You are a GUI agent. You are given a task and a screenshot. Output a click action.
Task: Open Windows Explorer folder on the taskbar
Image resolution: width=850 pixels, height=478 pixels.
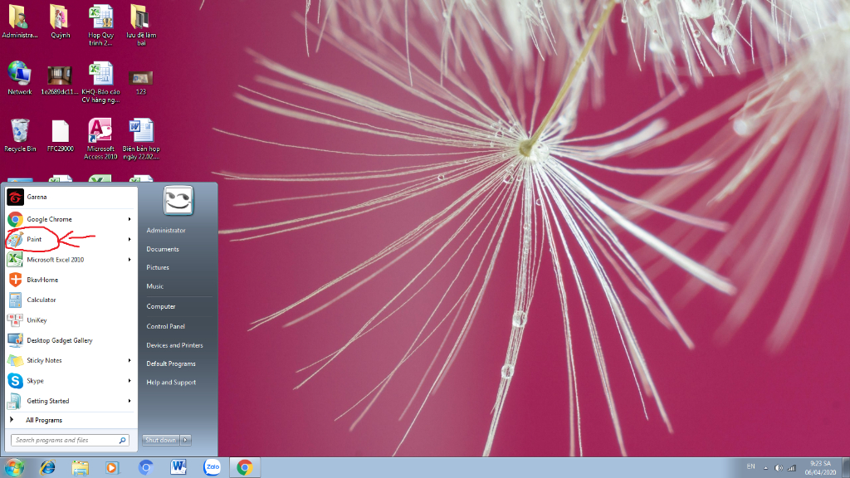[x=81, y=467]
